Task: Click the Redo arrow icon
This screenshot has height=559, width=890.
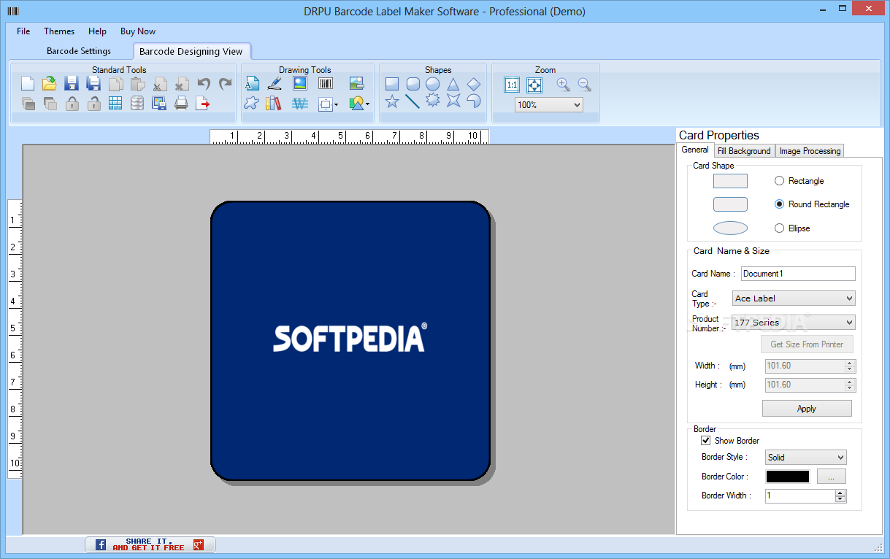Action: pos(226,84)
